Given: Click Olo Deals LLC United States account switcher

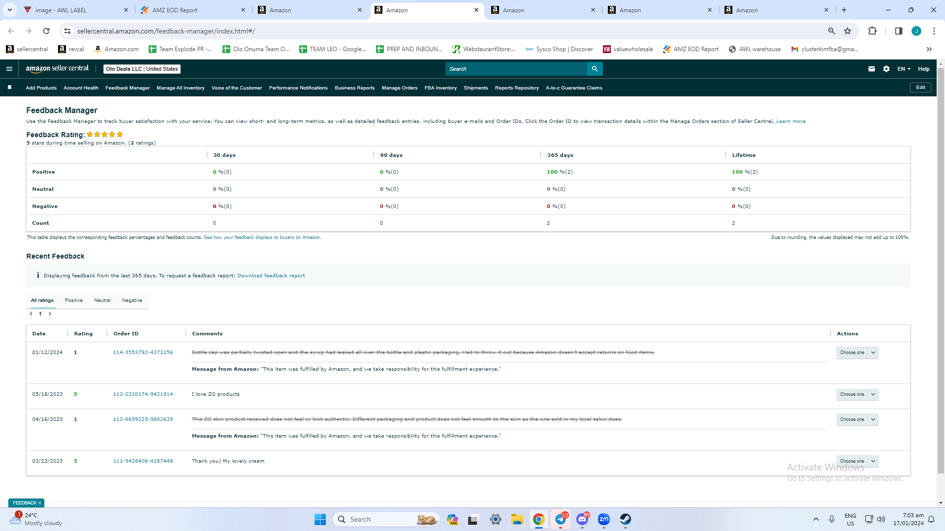Looking at the screenshot, I should (x=142, y=69).
